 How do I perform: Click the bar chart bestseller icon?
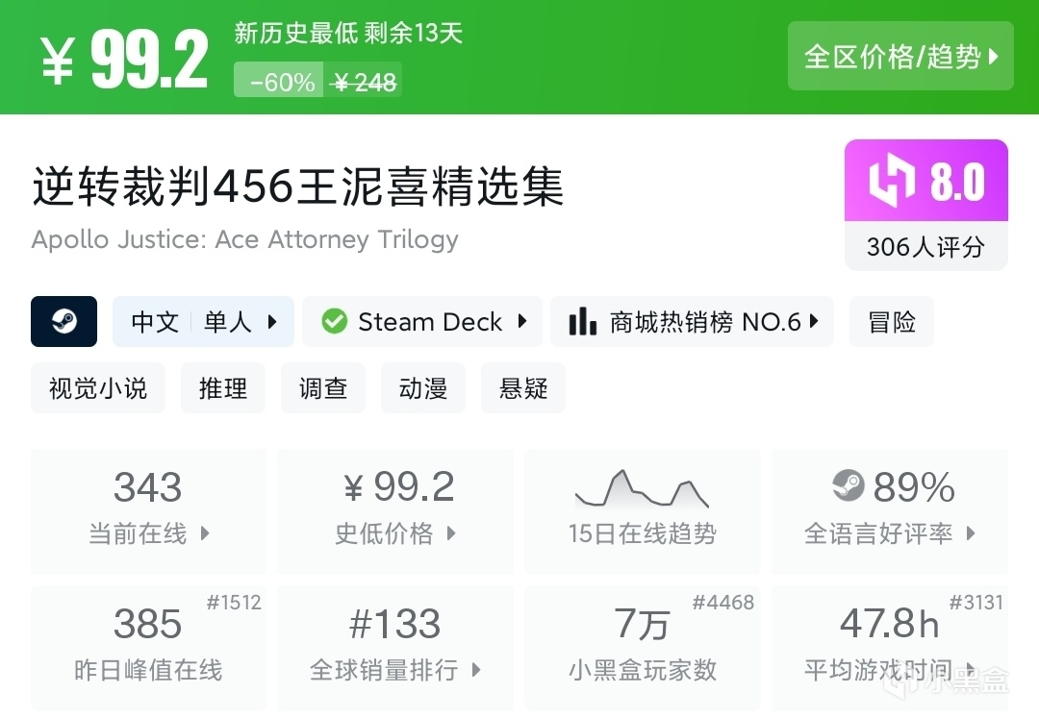(582, 321)
